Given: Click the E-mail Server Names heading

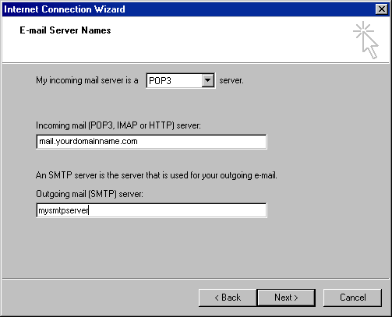Looking at the screenshot, I should 65,30.
